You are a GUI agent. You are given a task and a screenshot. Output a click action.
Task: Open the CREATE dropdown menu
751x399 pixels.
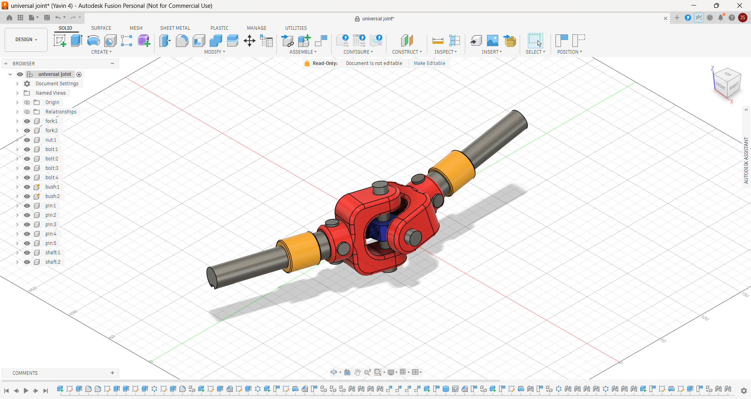(x=101, y=52)
